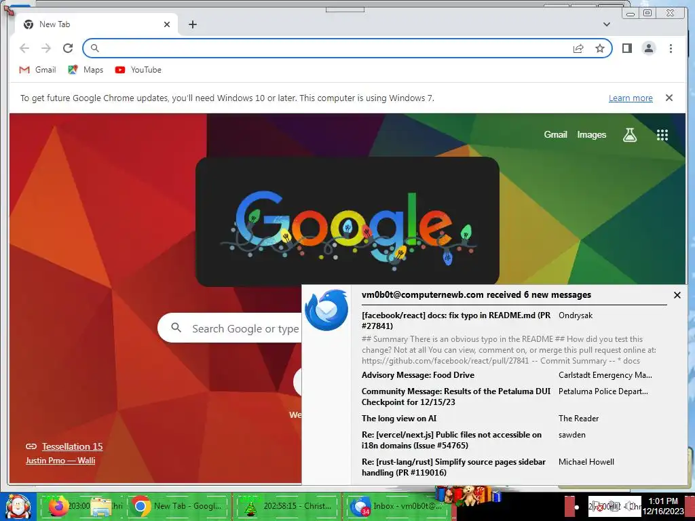Close the Thunderbird new mail notification
695x521 pixels.
(x=677, y=295)
